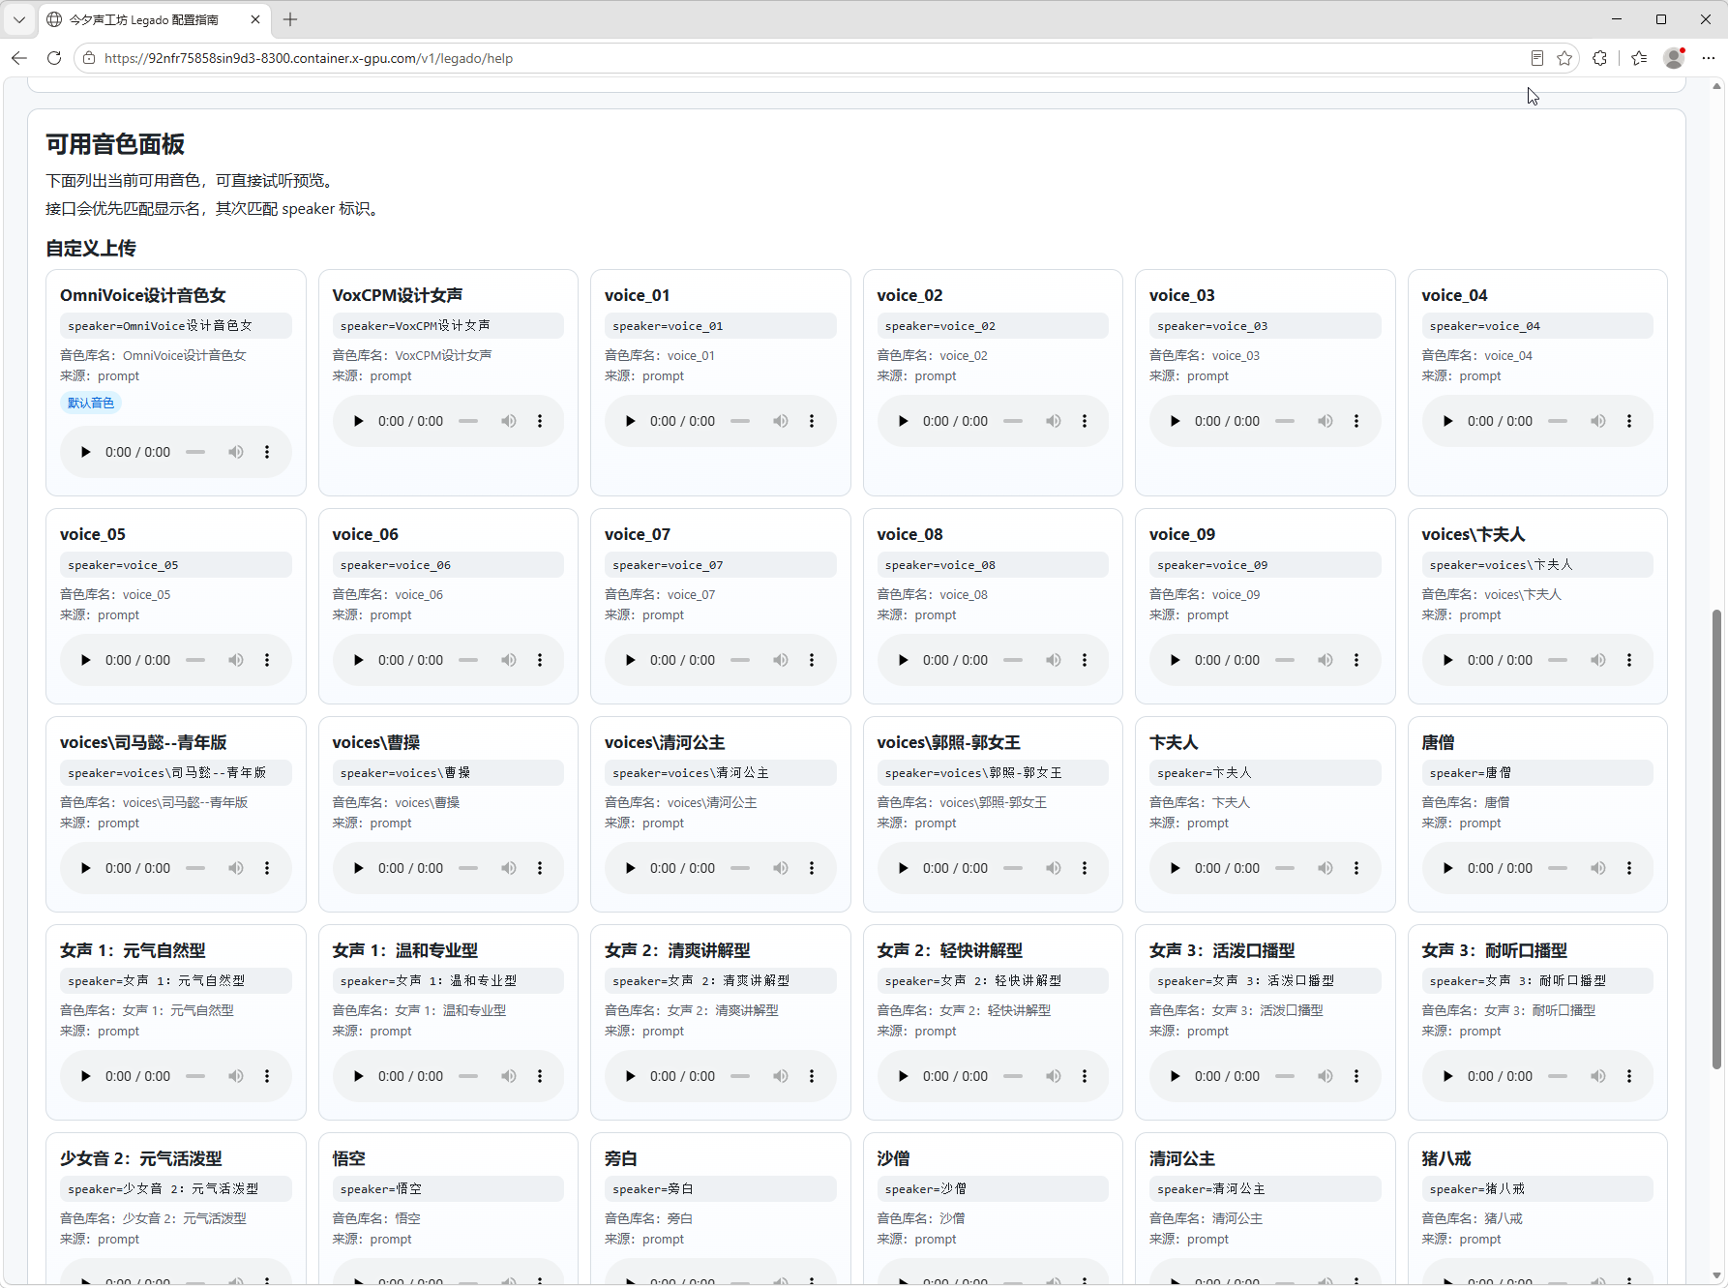
Task: Focus the address bar URL
Action: [x=309, y=58]
